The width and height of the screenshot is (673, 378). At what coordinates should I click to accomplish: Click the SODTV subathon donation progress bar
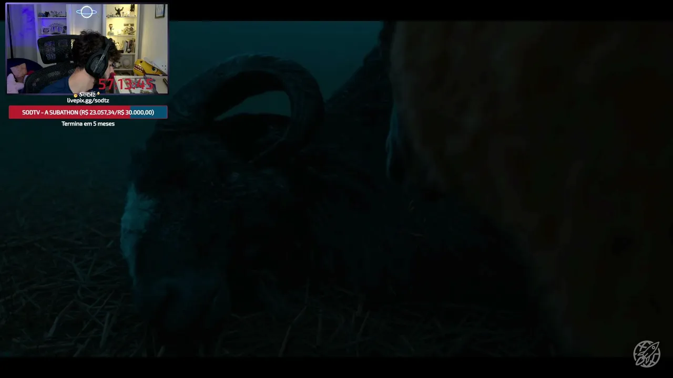[88, 112]
